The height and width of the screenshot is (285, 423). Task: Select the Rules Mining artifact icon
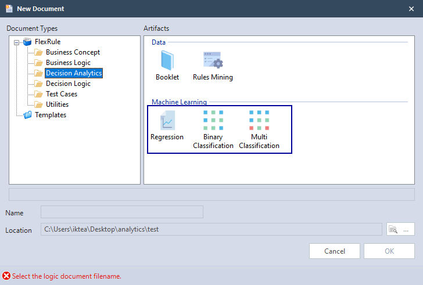(213, 60)
